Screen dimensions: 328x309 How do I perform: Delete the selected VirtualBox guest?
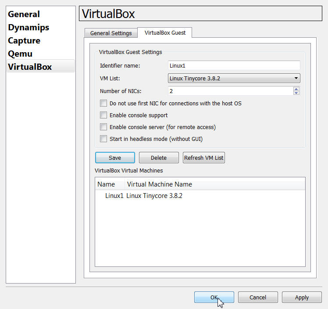point(159,158)
